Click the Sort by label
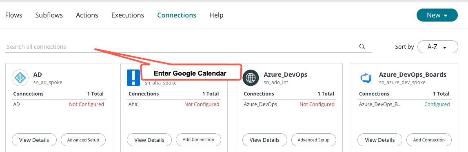468x152 pixels. click(x=404, y=47)
